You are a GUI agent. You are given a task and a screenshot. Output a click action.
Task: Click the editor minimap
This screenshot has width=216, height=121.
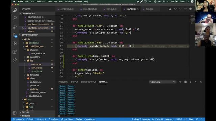click(x=193, y=19)
